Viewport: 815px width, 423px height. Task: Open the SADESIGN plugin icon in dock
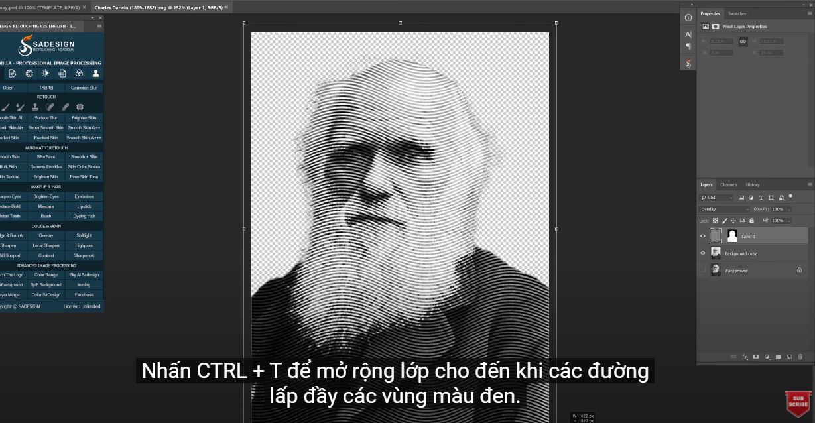(688, 64)
